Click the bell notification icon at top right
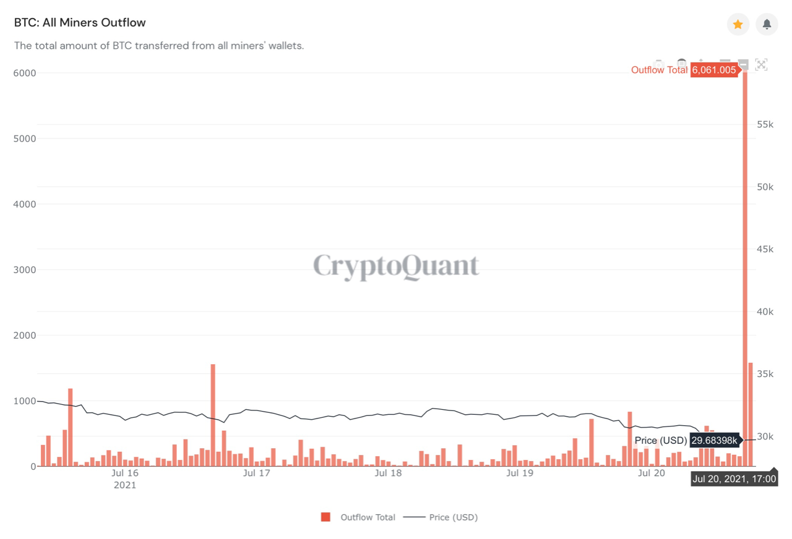 point(766,23)
